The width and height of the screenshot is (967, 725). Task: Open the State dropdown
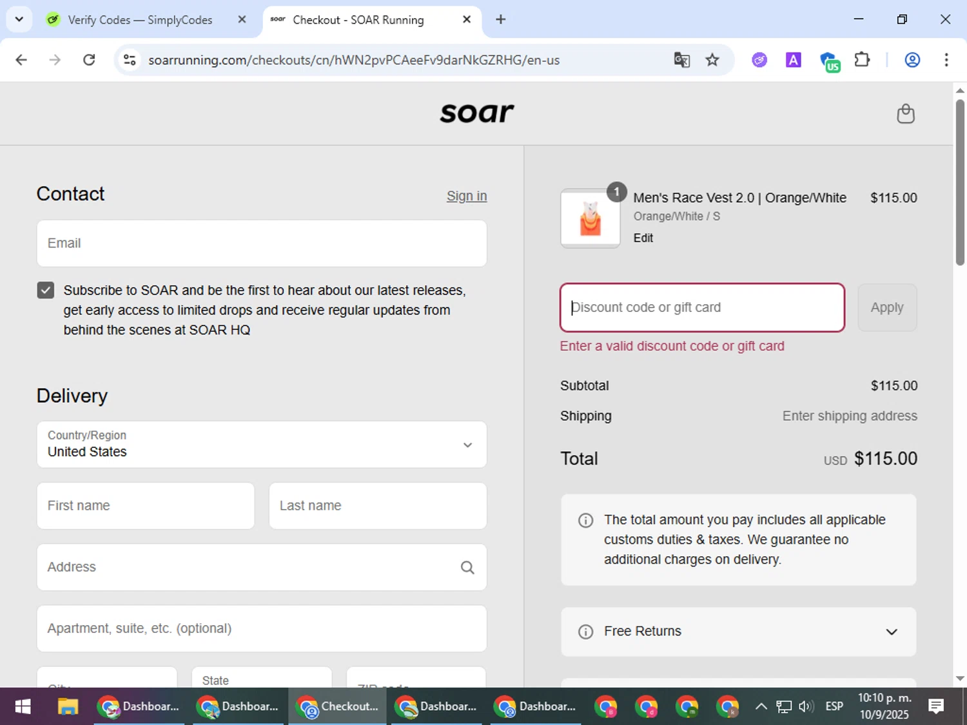(262, 677)
